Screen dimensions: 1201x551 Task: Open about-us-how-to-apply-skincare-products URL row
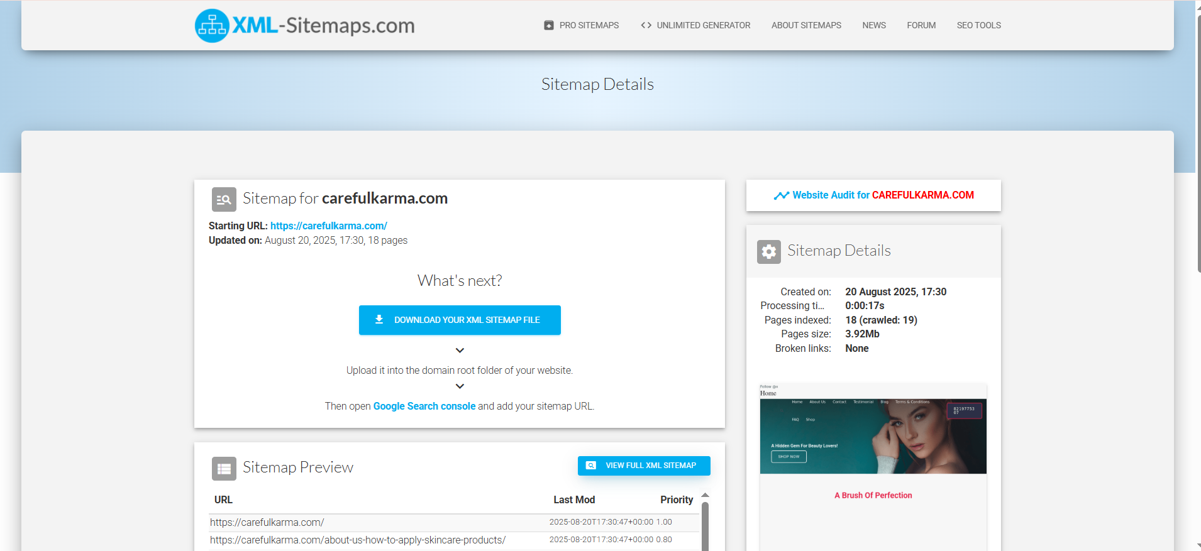[357, 540]
